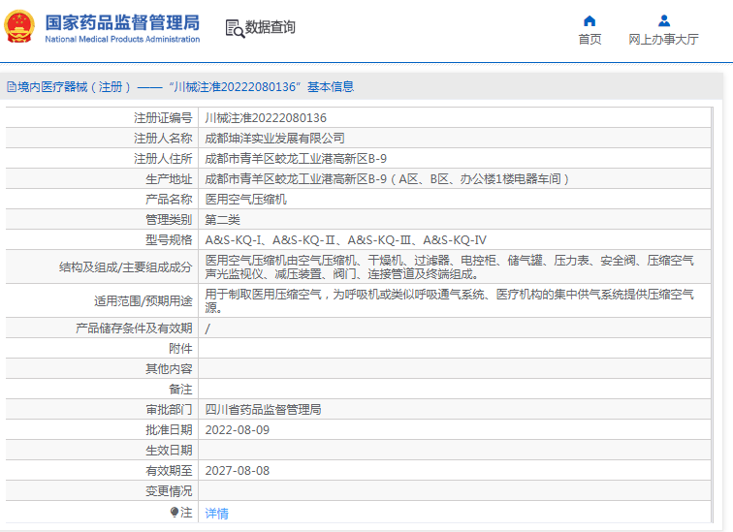
Task: Select the expiry date 2027-08-08 value
Action: pos(238,470)
